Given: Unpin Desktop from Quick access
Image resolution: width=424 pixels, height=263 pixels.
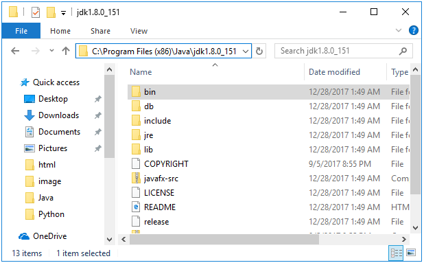Looking at the screenshot, I should coord(97,99).
